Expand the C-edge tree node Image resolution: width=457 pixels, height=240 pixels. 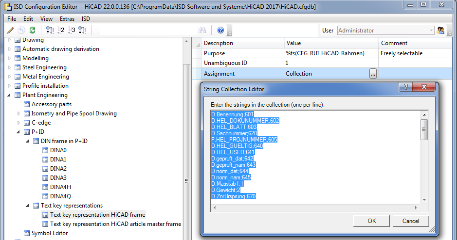[19, 123]
